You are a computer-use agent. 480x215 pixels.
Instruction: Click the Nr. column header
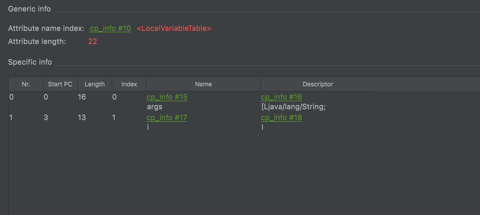coord(26,84)
